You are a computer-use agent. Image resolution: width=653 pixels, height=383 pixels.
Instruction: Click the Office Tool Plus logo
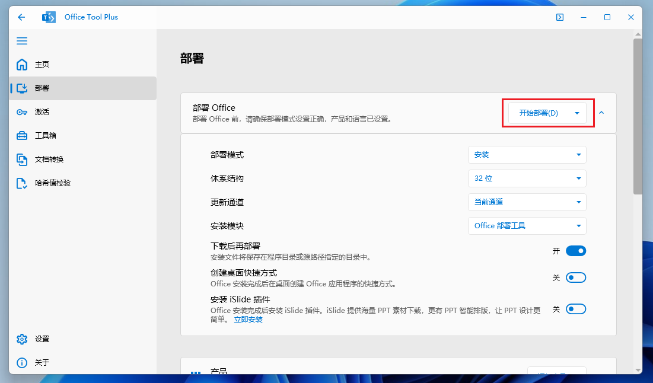pyautogui.click(x=49, y=17)
